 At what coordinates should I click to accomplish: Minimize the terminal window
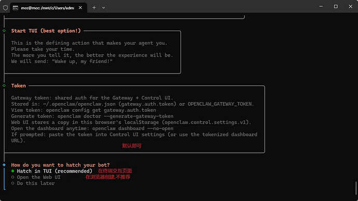[321, 6]
